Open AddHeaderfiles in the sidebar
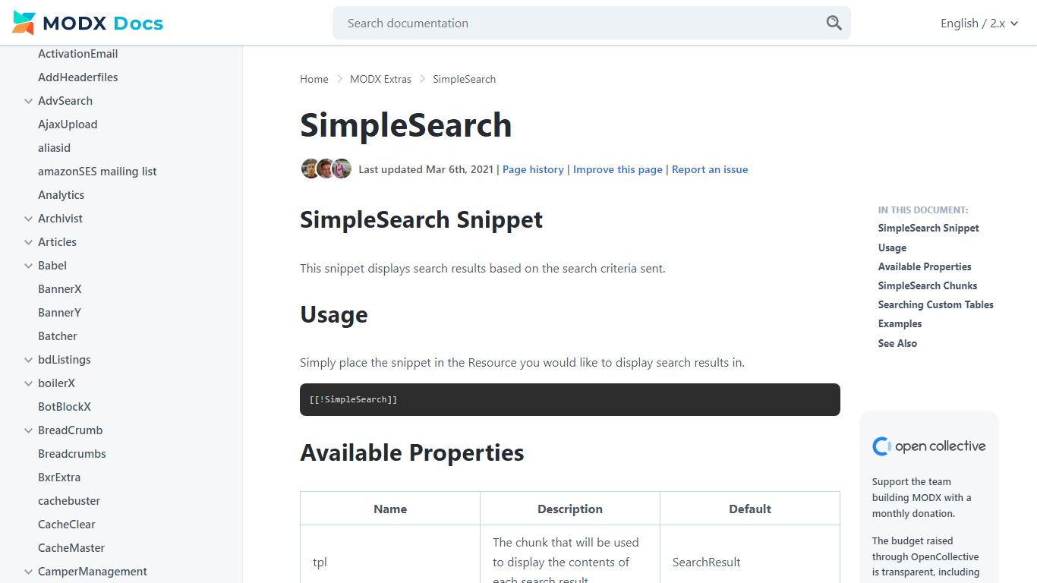Image resolution: width=1037 pixels, height=583 pixels. click(77, 77)
